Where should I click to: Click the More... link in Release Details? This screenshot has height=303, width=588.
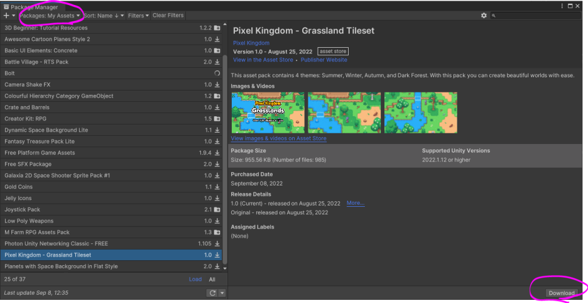coord(356,203)
